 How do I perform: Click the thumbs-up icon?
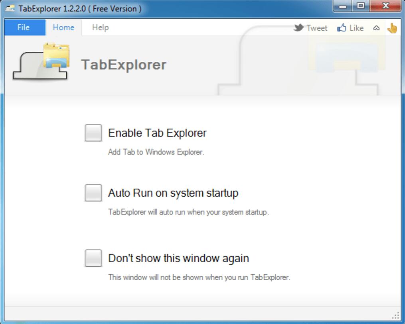pyautogui.click(x=342, y=27)
